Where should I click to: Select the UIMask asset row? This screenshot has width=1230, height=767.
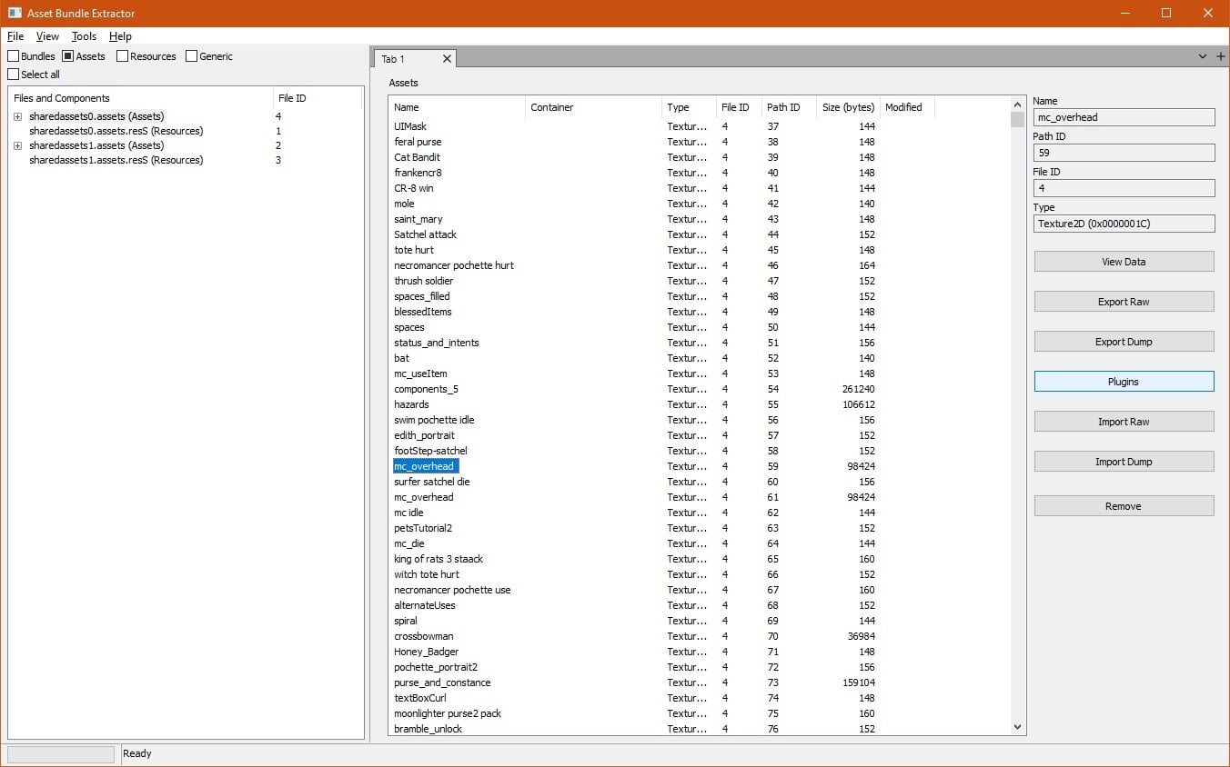tap(410, 126)
